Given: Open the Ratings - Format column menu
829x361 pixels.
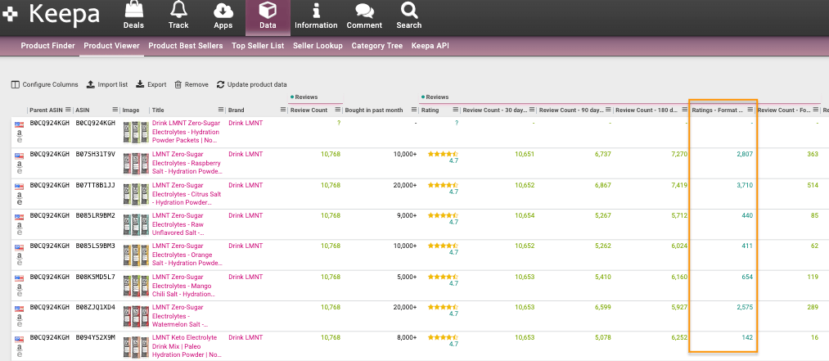Looking at the screenshot, I should pos(750,110).
